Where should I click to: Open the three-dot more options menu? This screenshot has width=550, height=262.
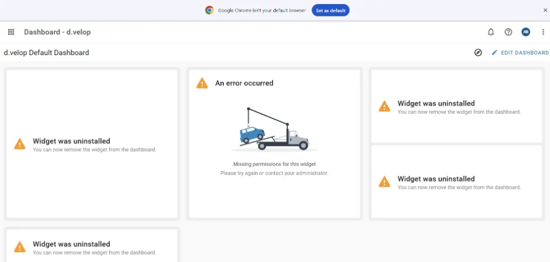(x=543, y=32)
